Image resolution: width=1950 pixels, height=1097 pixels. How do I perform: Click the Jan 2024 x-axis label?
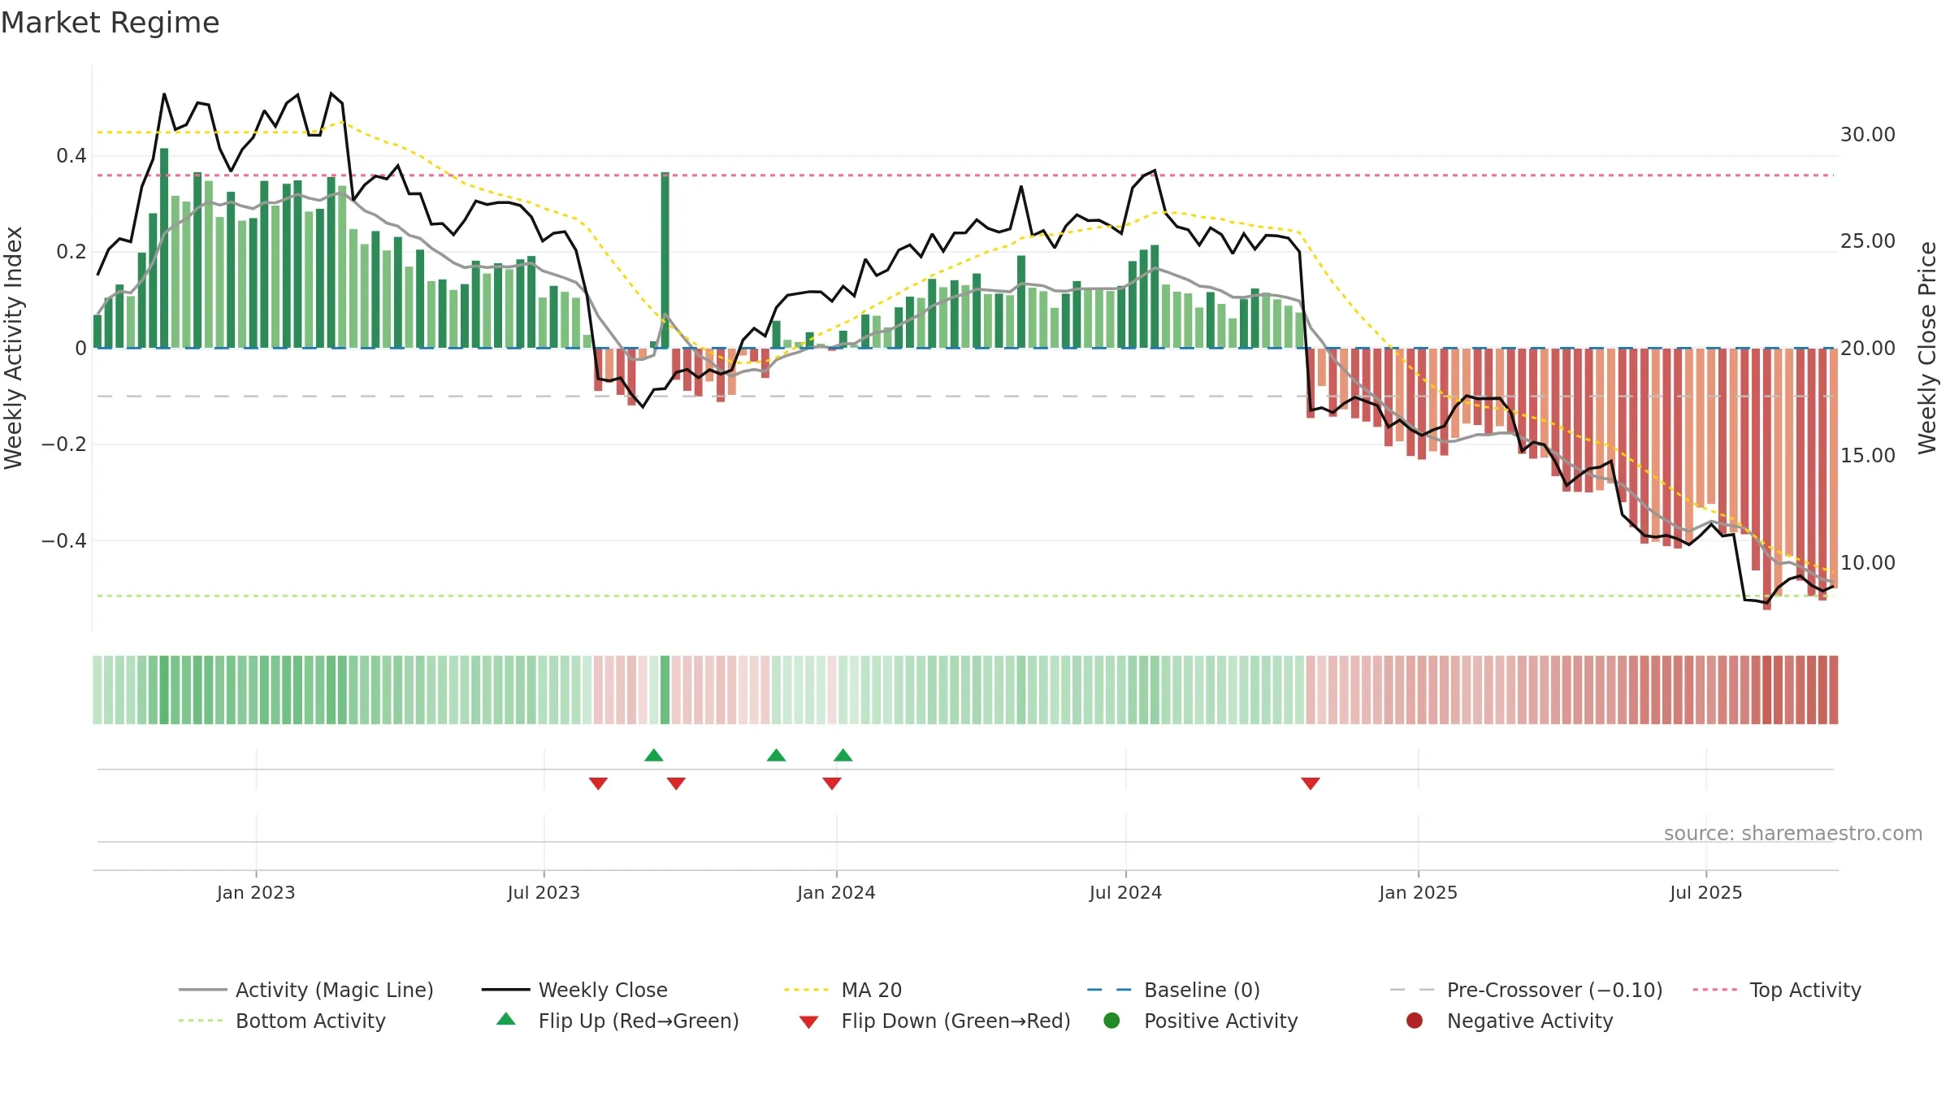coord(836,892)
